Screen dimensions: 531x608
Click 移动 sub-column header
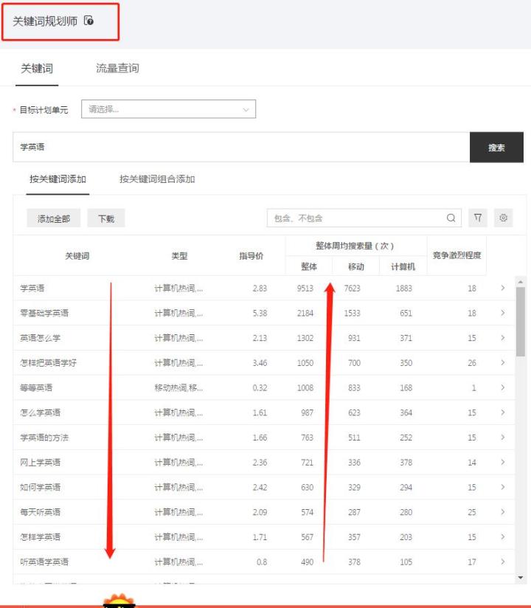[x=355, y=266]
